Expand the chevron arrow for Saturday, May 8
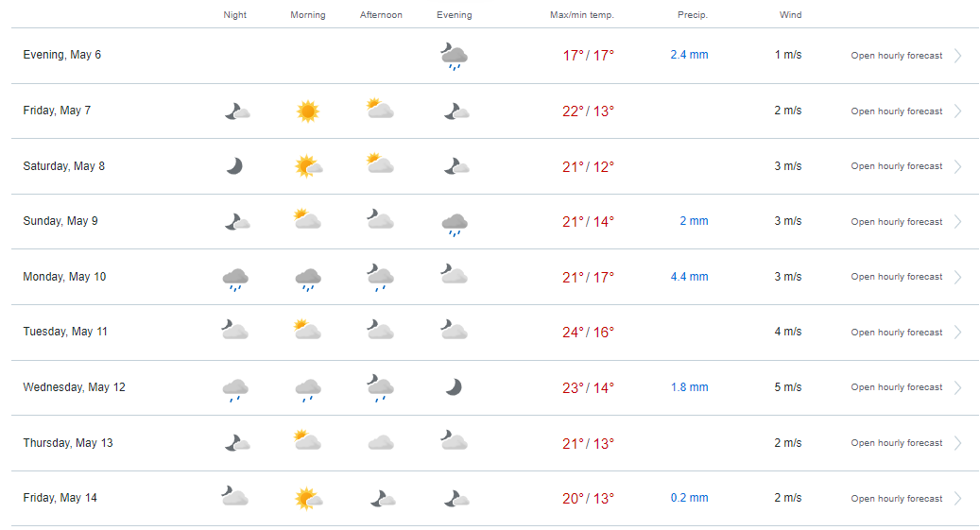The width and height of the screenshot is (980, 530). coord(958,166)
